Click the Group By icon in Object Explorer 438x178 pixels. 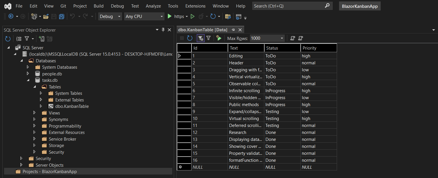pos(19,39)
